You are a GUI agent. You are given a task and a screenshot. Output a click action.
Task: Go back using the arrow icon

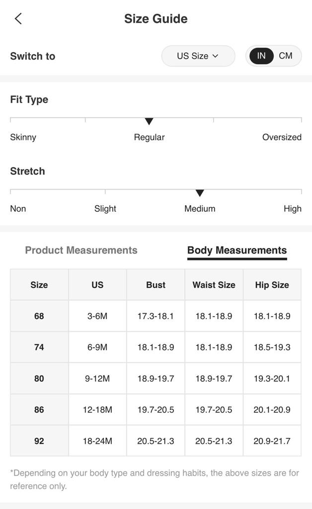point(18,19)
